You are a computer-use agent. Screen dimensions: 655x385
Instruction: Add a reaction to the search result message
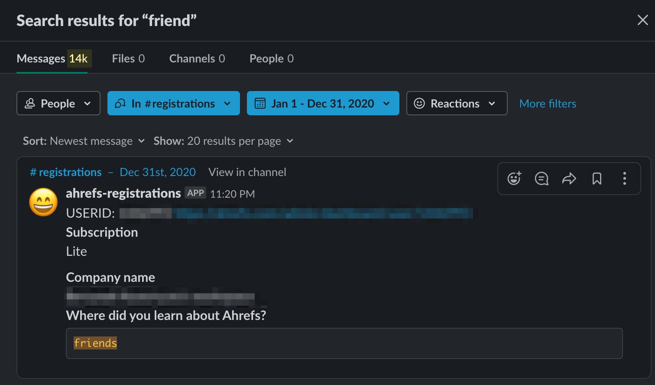point(514,178)
